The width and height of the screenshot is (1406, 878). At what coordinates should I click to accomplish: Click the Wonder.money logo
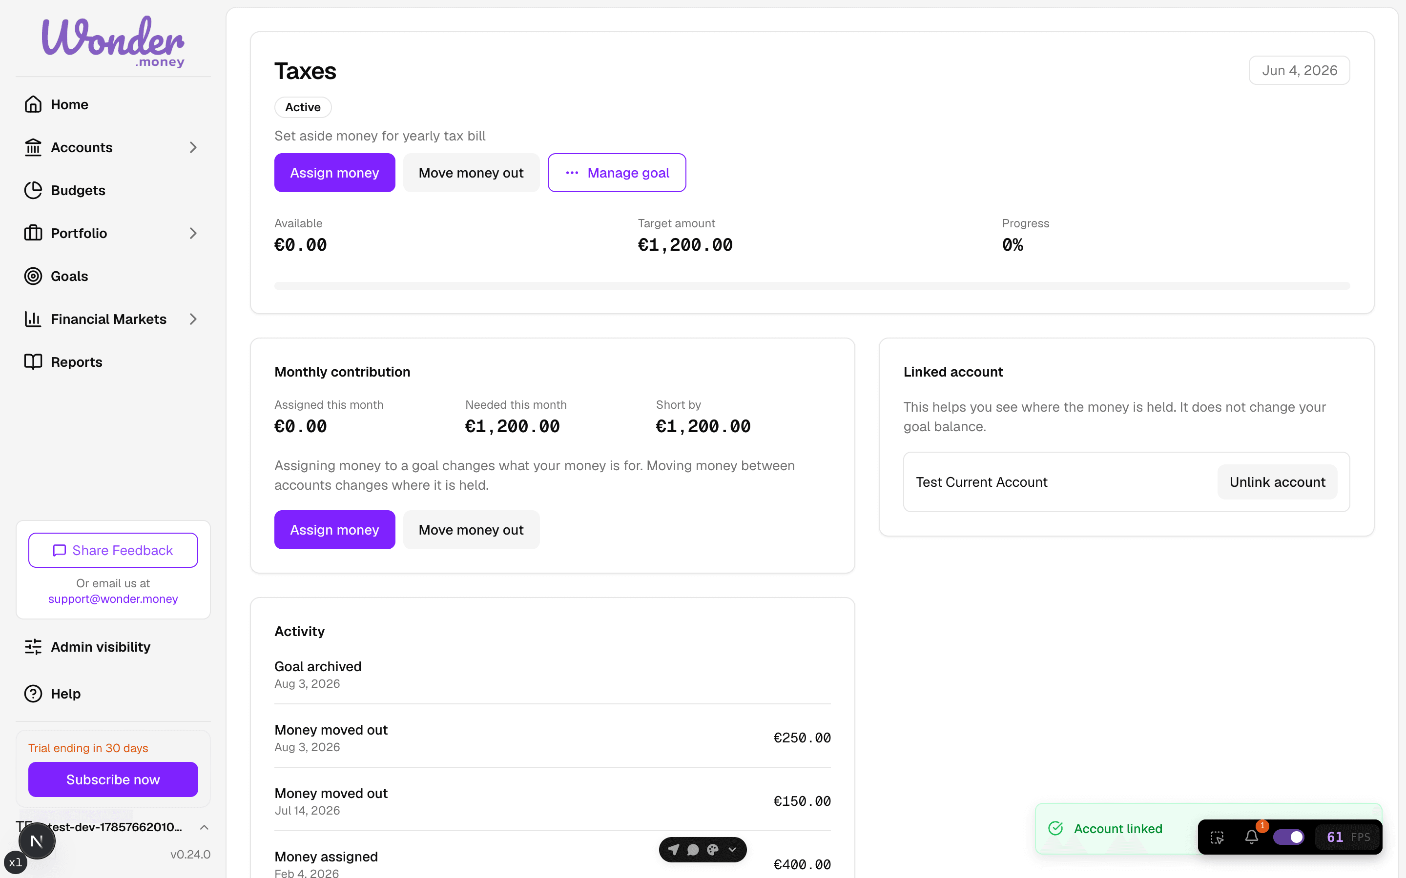[113, 42]
